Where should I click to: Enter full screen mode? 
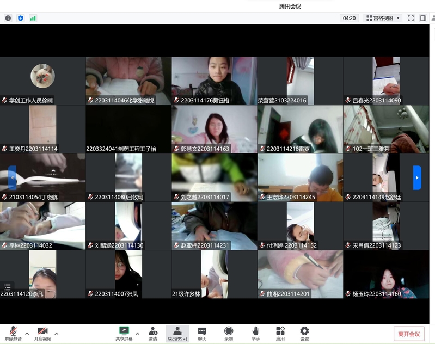coord(411,18)
